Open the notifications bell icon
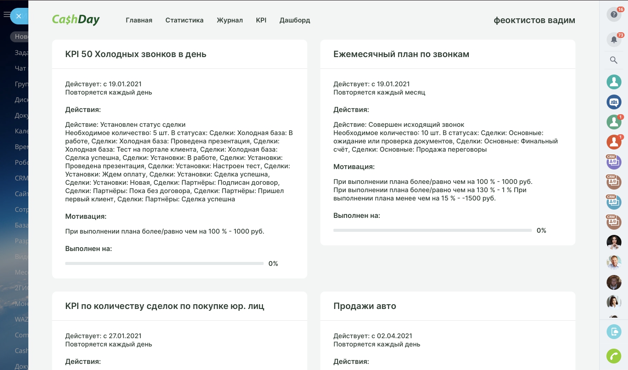Screen dimensions: 628x370 tap(614, 40)
